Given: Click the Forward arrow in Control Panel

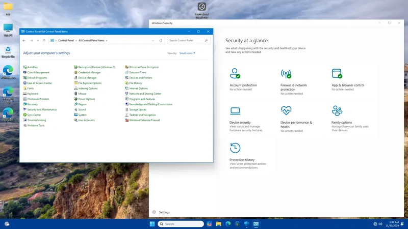Looking at the screenshot, I should coord(31,41).
